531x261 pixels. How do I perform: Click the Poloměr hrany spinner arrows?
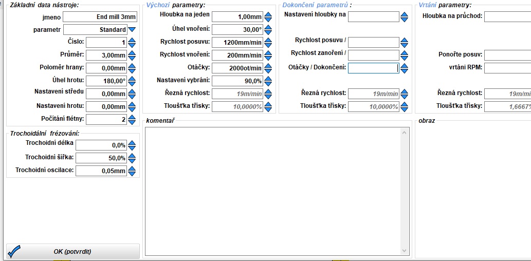pyautogui.click(x=132, y=68)
